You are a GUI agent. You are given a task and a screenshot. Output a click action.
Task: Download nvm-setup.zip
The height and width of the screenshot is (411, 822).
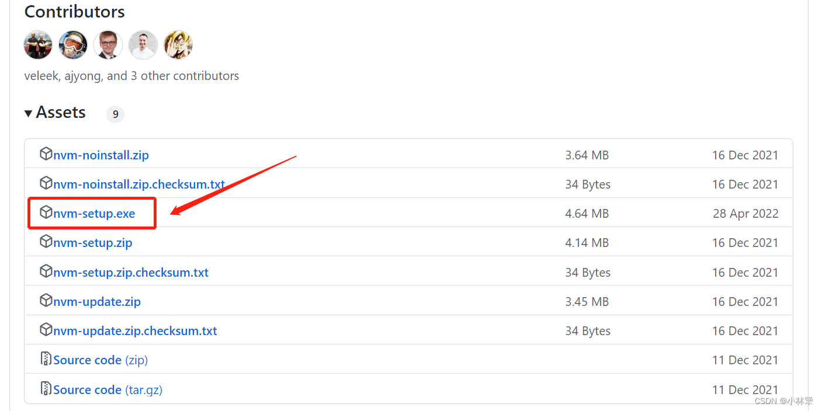pos(93,243)
